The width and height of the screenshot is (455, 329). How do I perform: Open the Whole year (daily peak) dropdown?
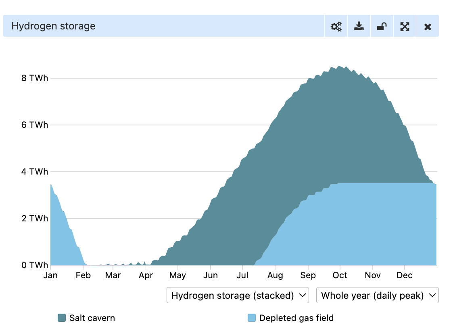pyautogui.click(x=377, y=296)
